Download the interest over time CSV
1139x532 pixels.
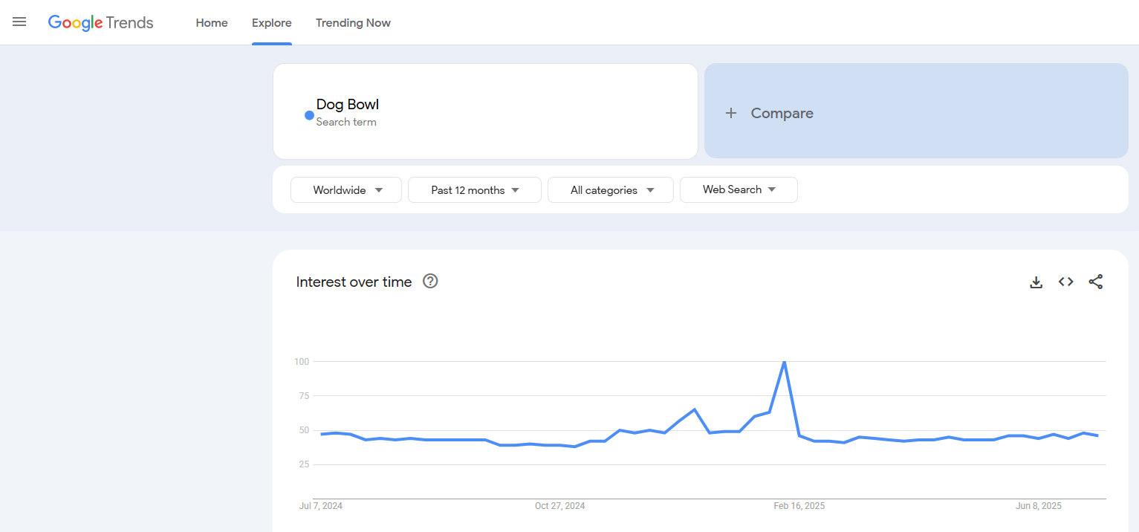(x=1036, y=282)
